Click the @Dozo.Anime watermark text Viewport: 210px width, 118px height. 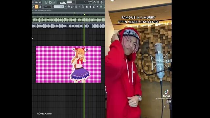(x=44, y=114)
